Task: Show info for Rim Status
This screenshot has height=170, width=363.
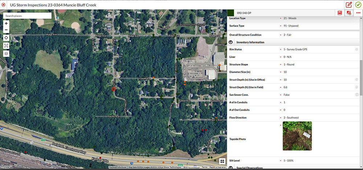Action: [x=356, y=49]
